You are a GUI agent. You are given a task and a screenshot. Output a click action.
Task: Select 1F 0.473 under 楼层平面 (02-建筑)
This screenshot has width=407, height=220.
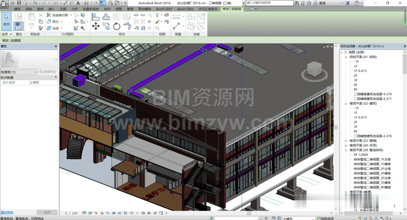click(x=360, y=118)
